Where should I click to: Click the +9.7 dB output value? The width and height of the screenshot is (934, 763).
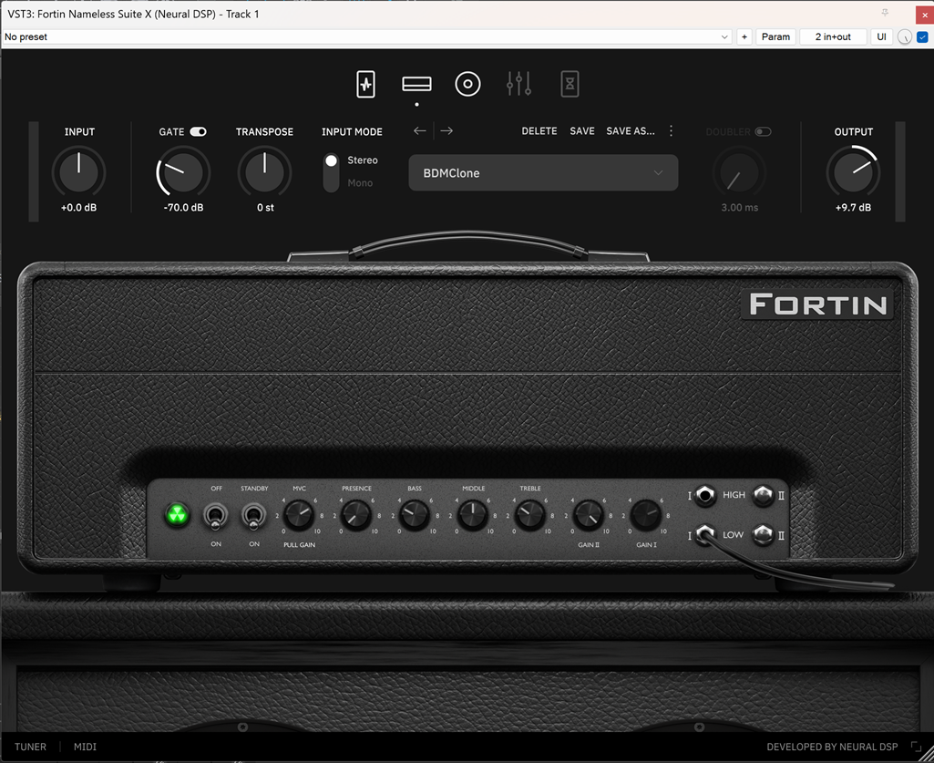853,208
